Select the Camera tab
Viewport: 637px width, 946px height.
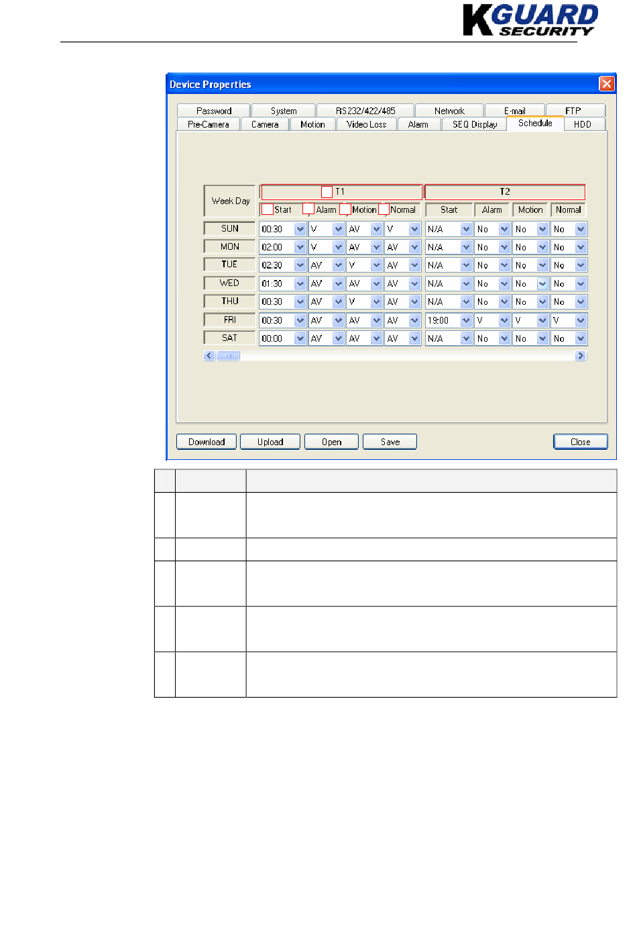265,124
